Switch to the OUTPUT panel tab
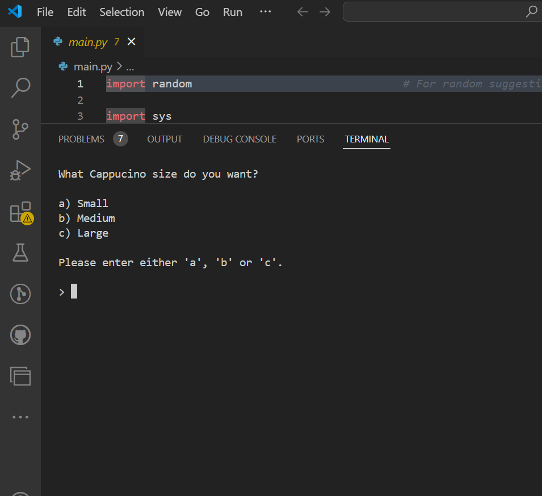Screen dimensions: 542x496 click(x=165, y=139)
